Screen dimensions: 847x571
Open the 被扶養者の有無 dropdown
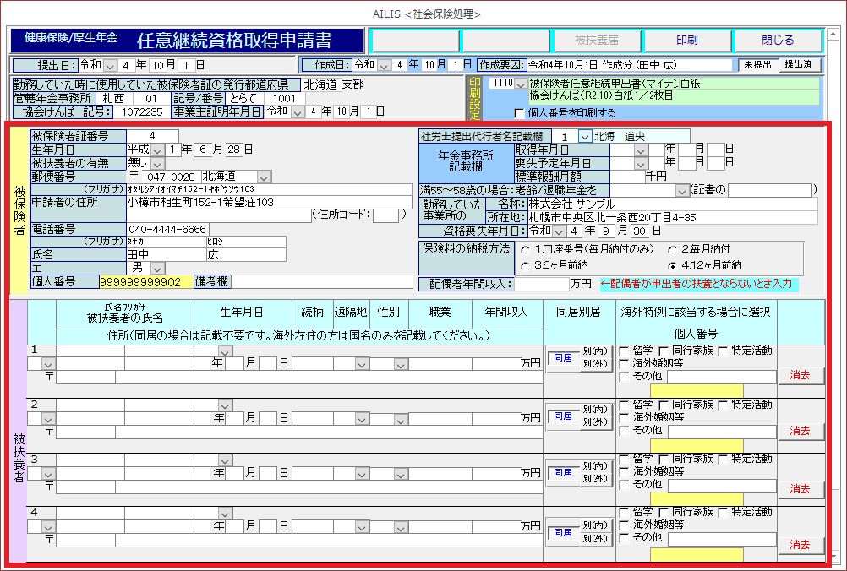[x=157, y=163]
